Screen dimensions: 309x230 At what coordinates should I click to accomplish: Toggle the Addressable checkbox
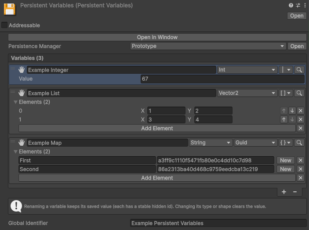point(4,25)
